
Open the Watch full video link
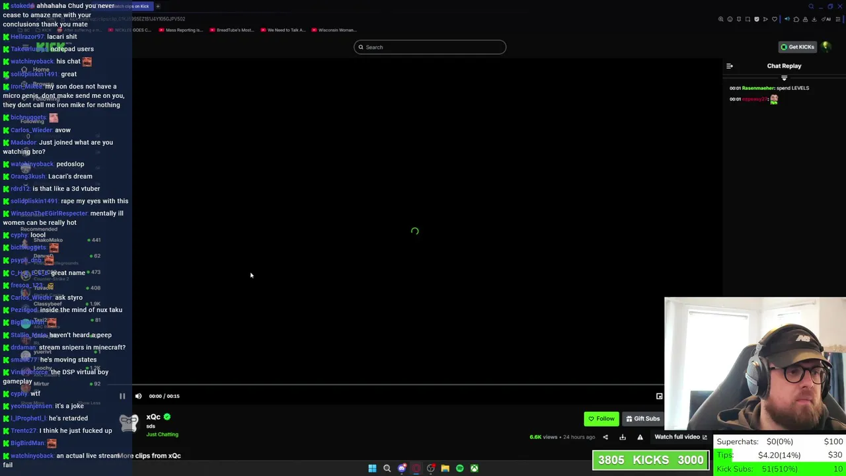click(x=681, y=437)
